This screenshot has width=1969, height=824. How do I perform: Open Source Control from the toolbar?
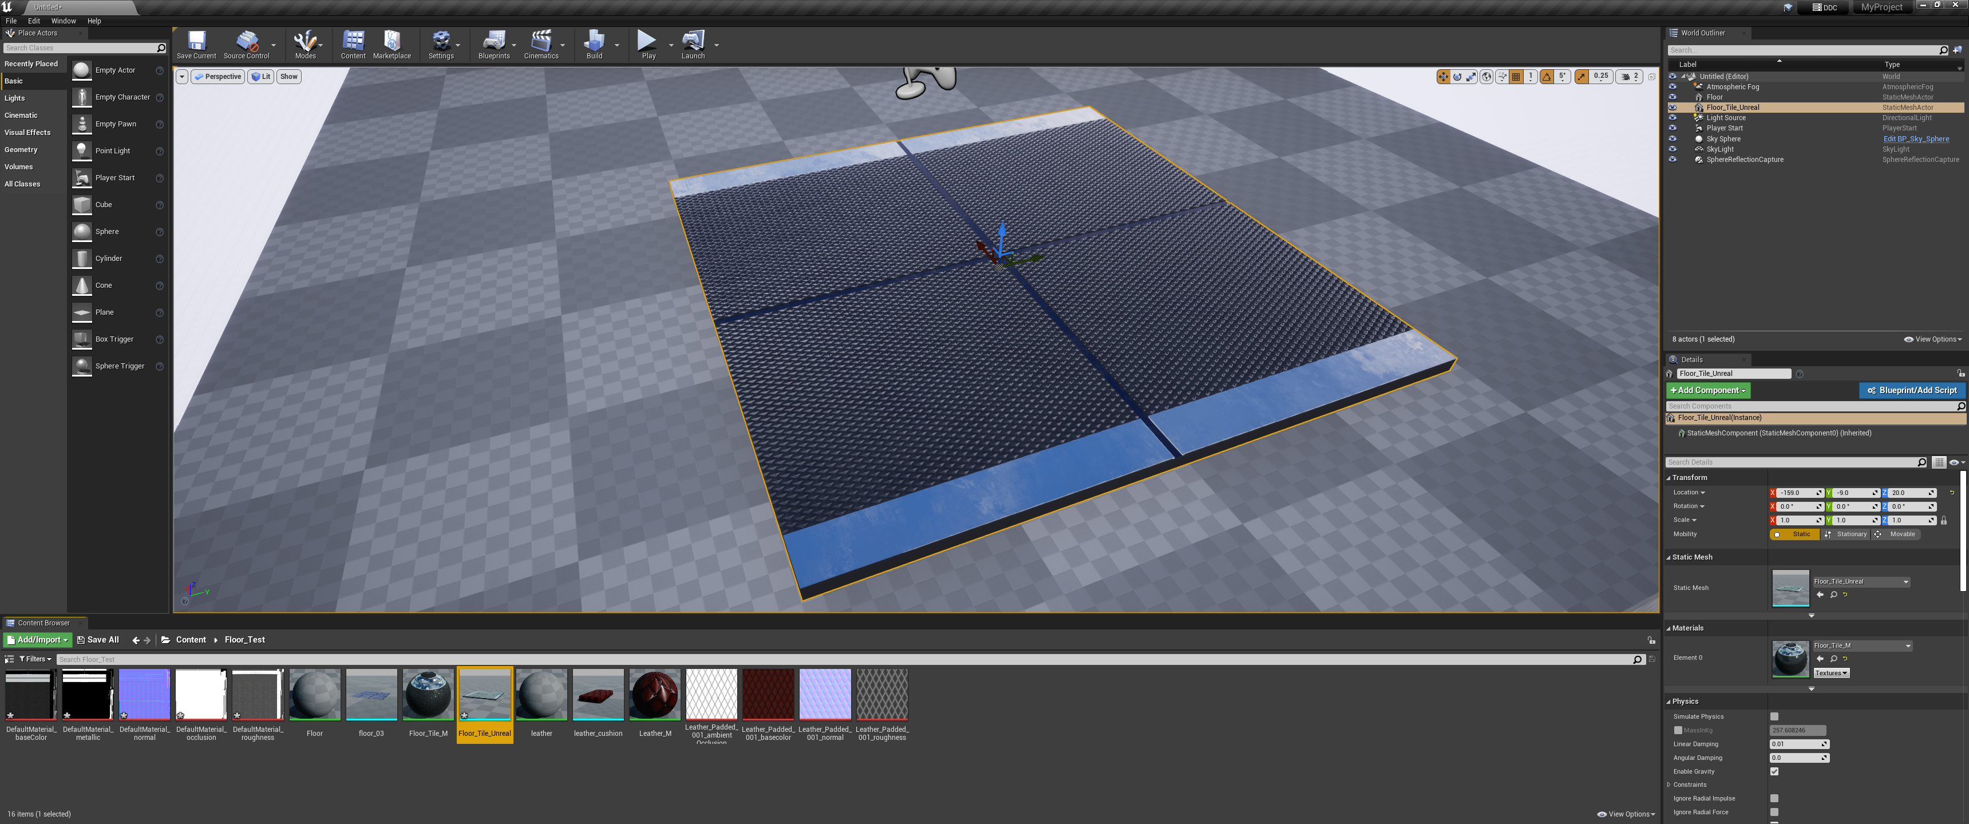click(x=246, y=44)
